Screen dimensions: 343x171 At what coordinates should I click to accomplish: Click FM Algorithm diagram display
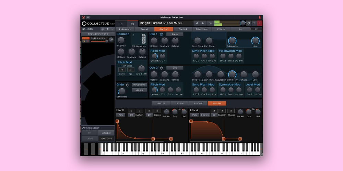point(139,39)
